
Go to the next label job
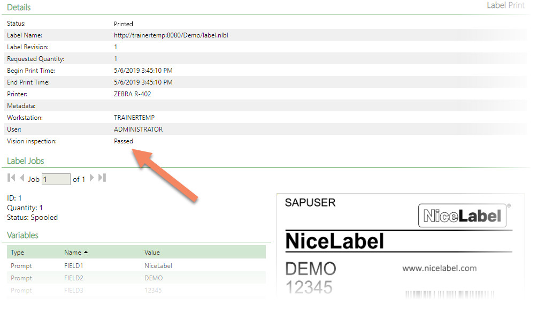coord(92,178)
